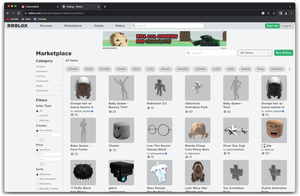Open the All Items dropdown
This screenshot has width=300, height=196.
point(255,53)
